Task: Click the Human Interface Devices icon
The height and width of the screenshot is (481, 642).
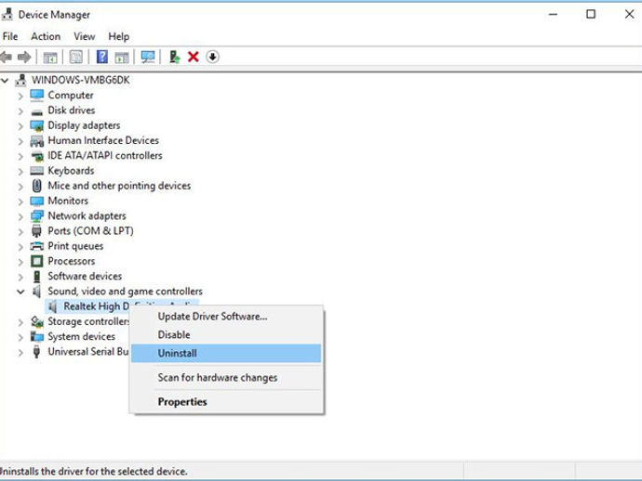Action: click(37, 141)
